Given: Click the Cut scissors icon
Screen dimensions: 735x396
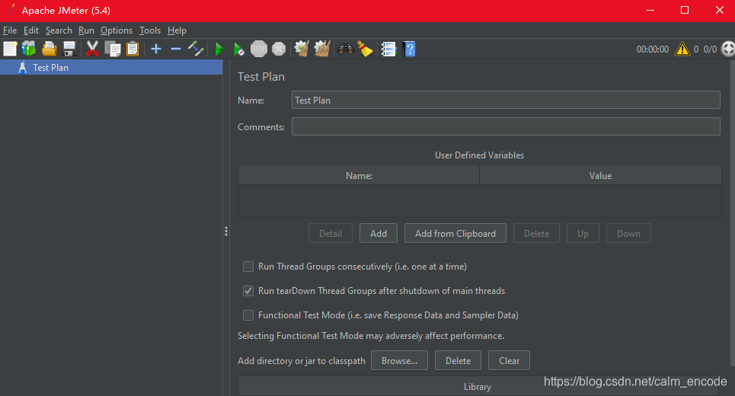Looking at the screenshot, I should [x=92, y=49].
